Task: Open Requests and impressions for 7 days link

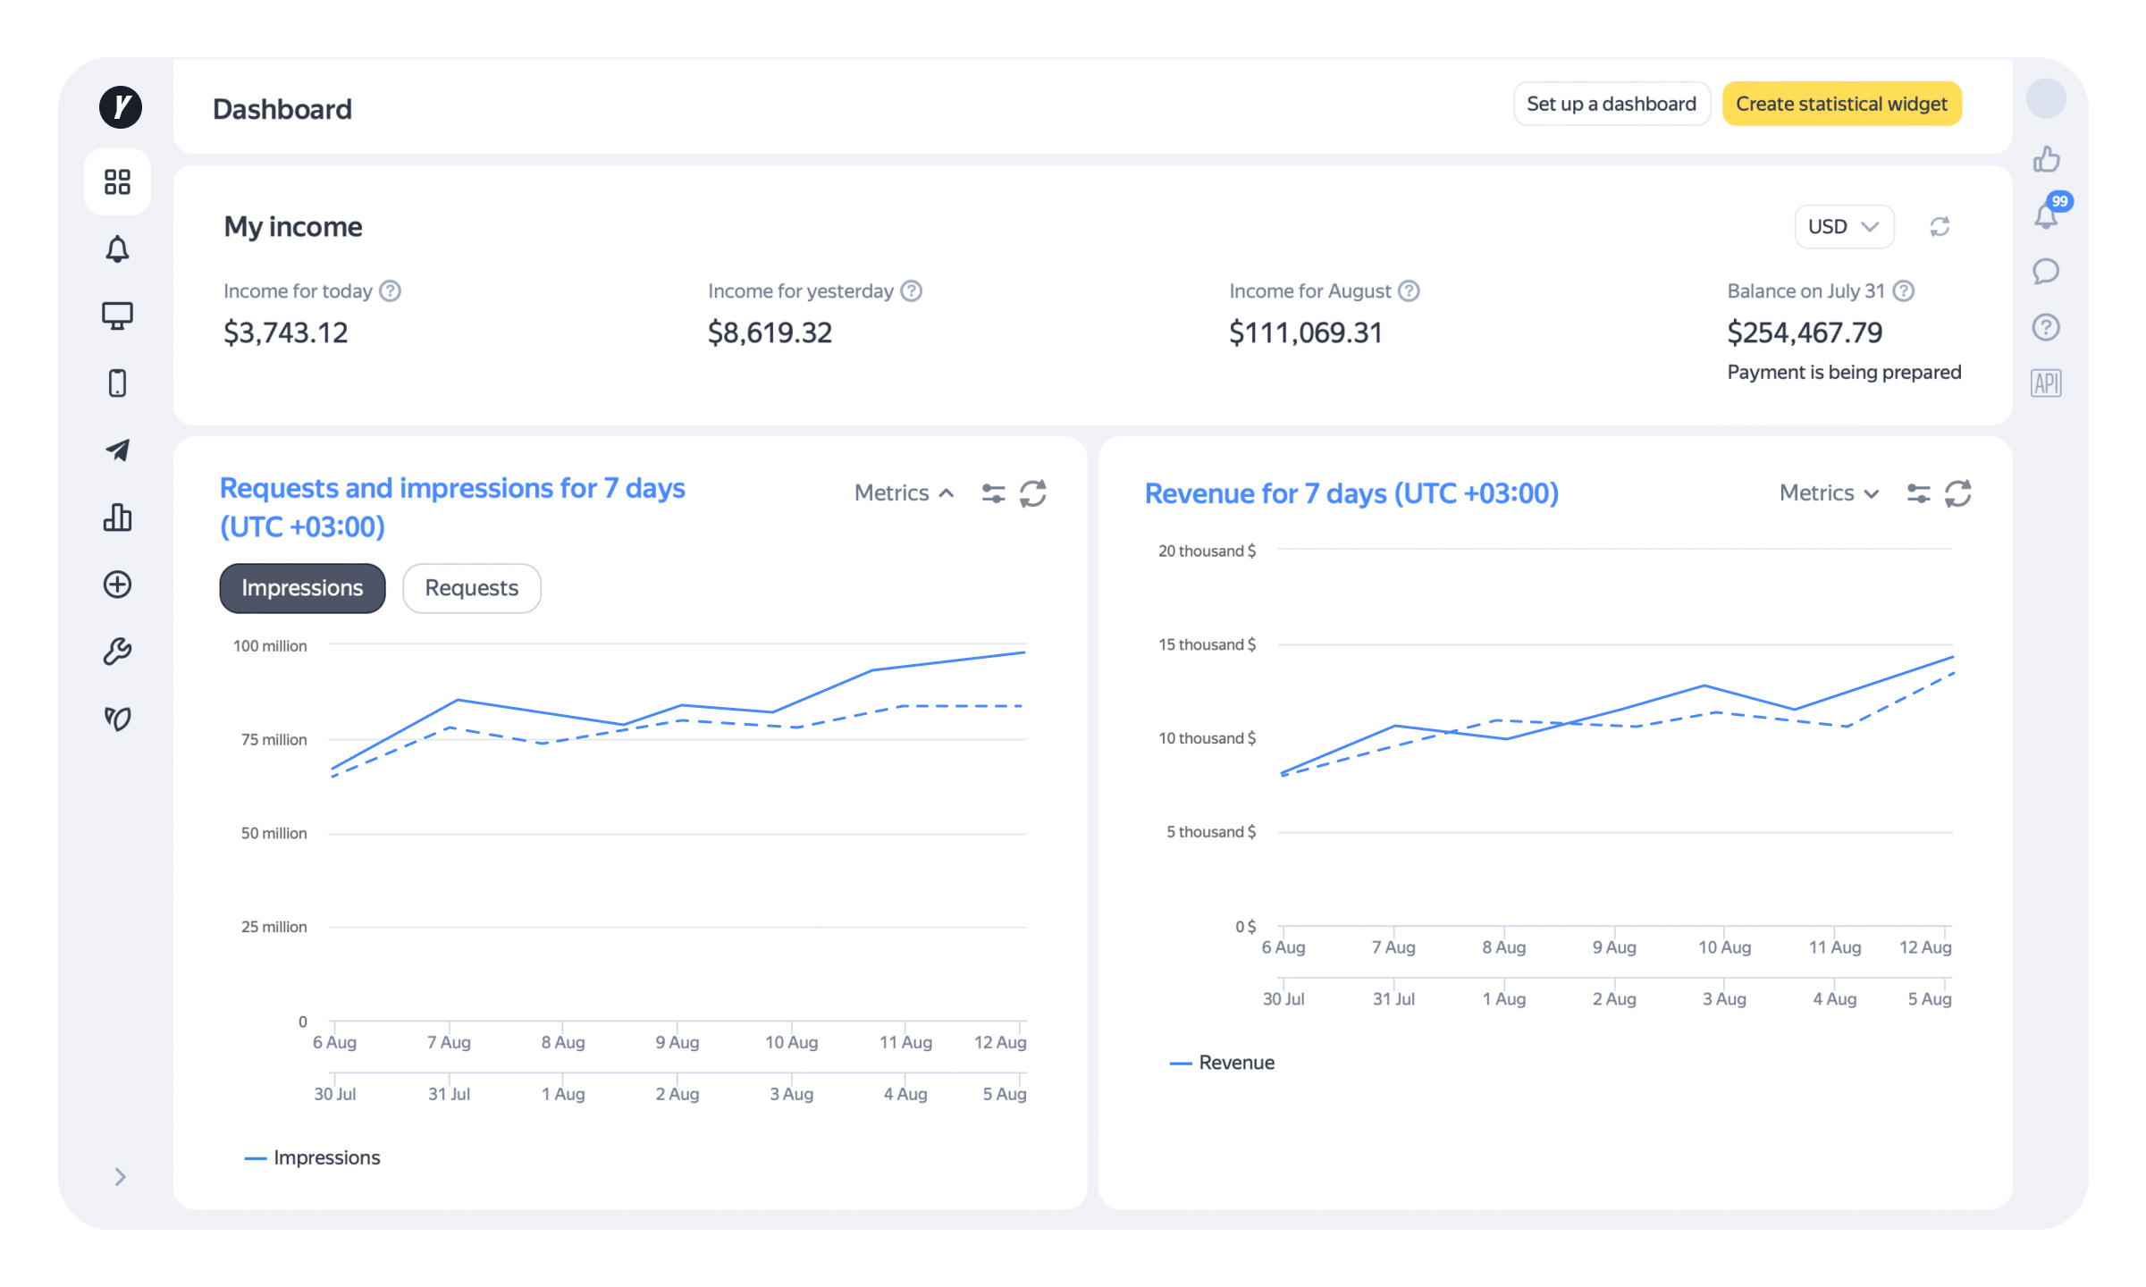Action: coord(452,507)
